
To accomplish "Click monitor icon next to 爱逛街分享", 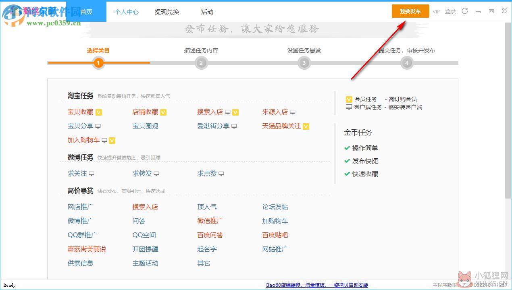I will [x=234, y=126].
